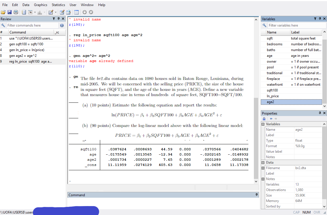The height and width of the screenshot is (215, 327).
Task: Click the Review panel pin icon
Action: coord(58,19)
